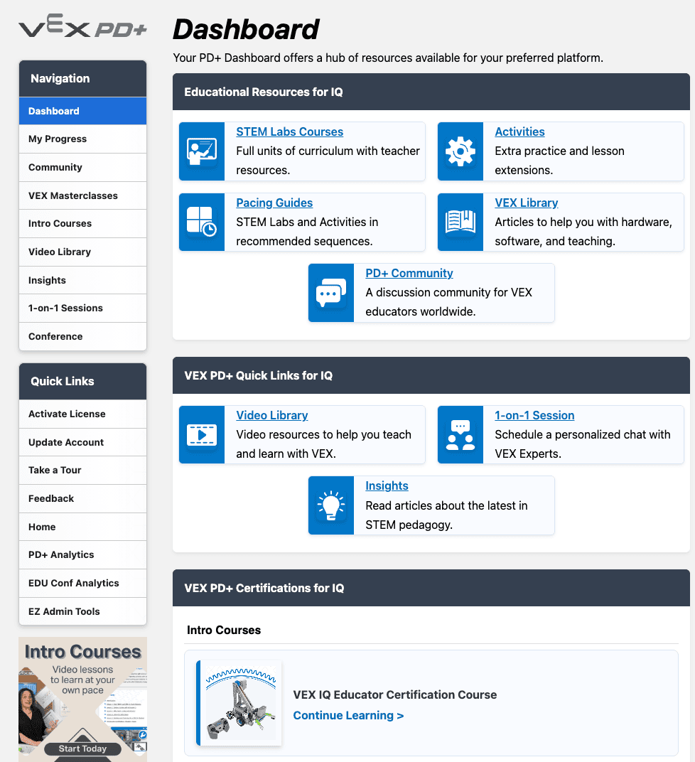Click the PD+ Community chat icon
Screen dimensions: 695x762
(x=330, y=293)
